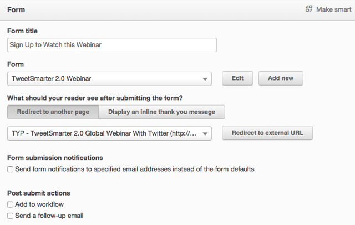
Task: Click the arrow on the TYP page selector
Action: tap(205, 134)
